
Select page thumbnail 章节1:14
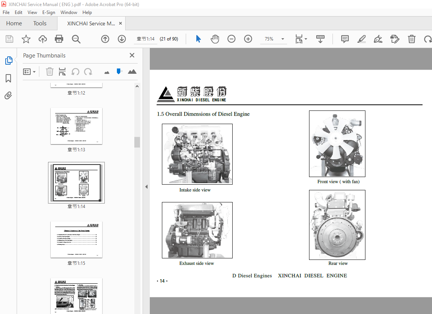[x=76, y=183]
